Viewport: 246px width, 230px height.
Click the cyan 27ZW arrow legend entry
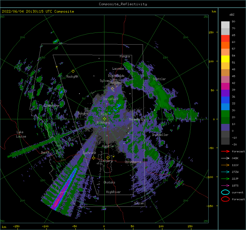[225, 172]
